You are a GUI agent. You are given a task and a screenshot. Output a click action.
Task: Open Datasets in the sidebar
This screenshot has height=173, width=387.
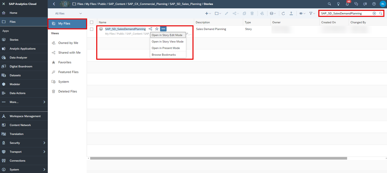coord(24,75)
